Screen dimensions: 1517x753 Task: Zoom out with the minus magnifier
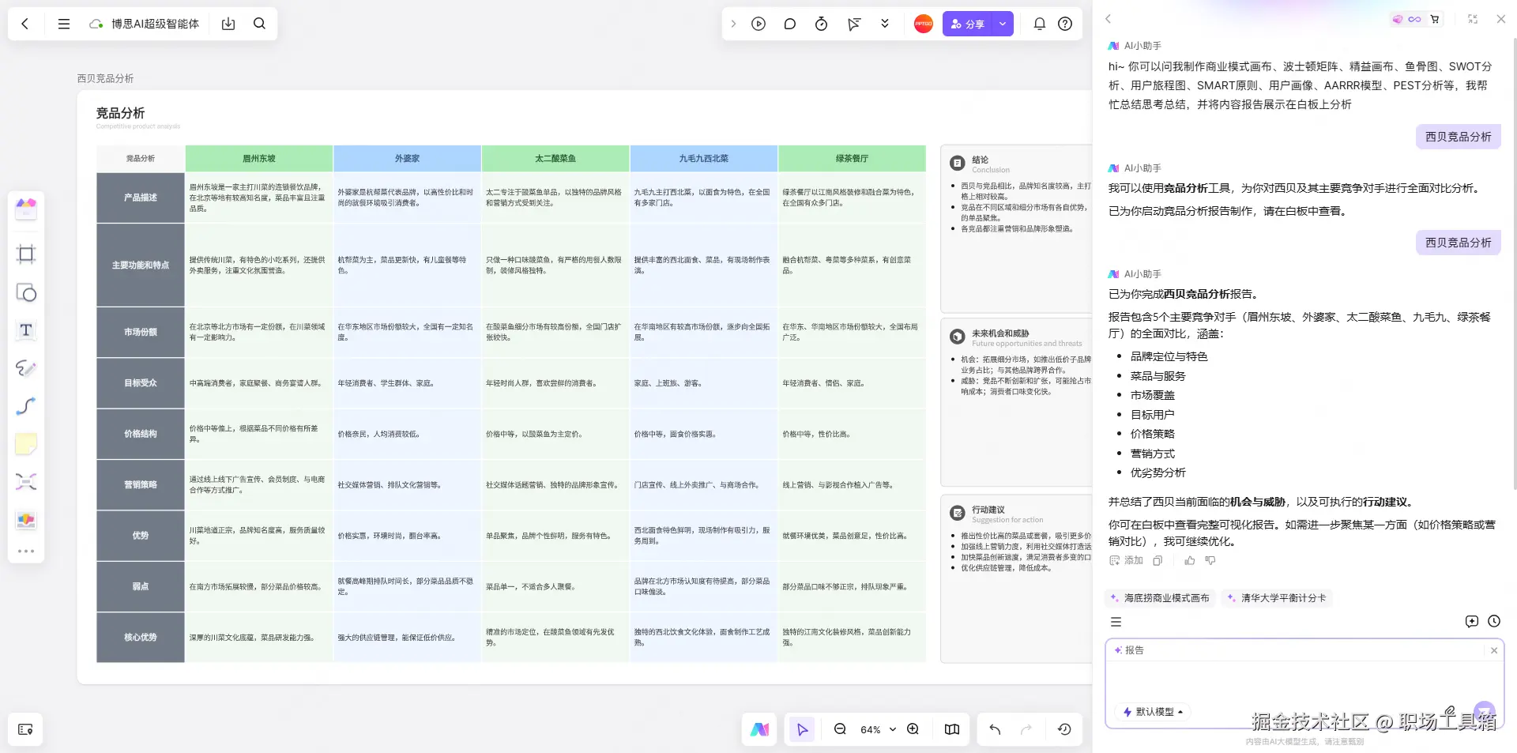840,729
